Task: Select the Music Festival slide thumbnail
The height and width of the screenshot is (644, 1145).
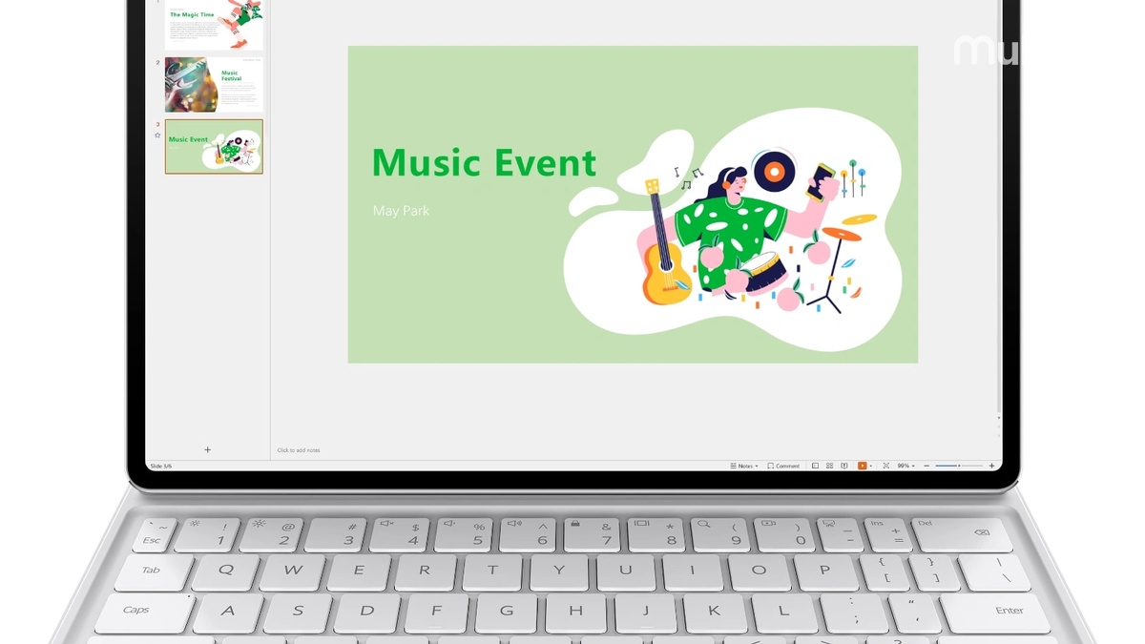Action: 212,86
